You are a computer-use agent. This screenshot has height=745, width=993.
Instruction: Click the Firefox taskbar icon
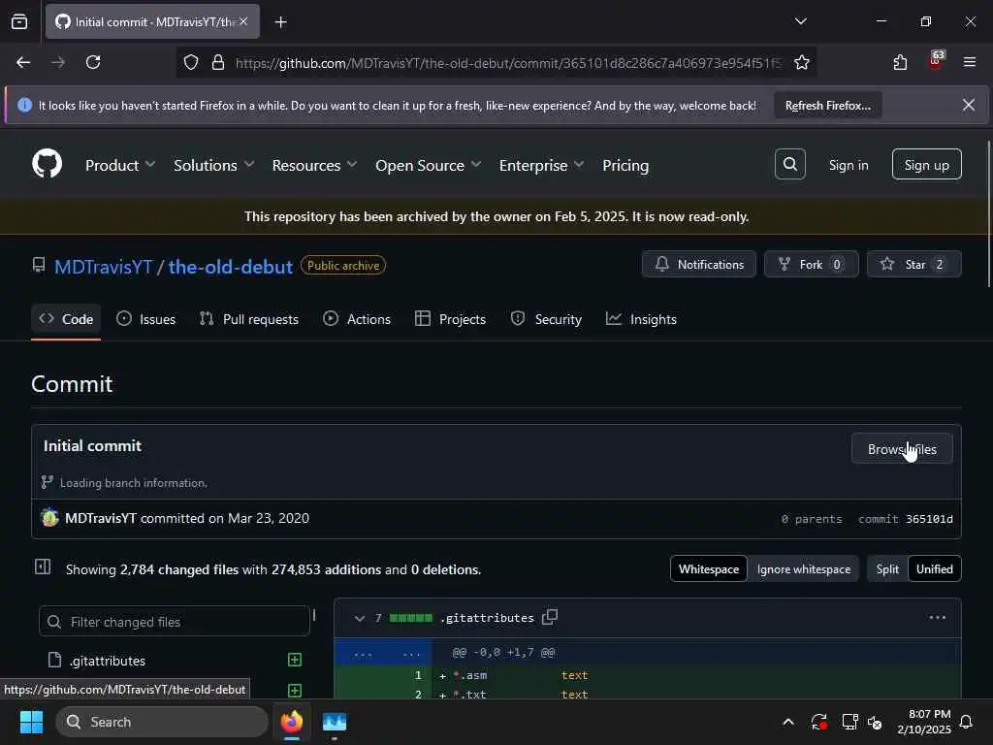click(x=292, y=722)
